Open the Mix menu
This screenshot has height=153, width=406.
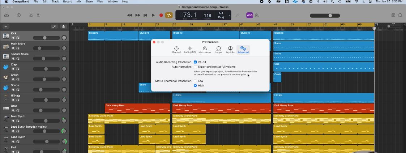click(x=79, y=1)
